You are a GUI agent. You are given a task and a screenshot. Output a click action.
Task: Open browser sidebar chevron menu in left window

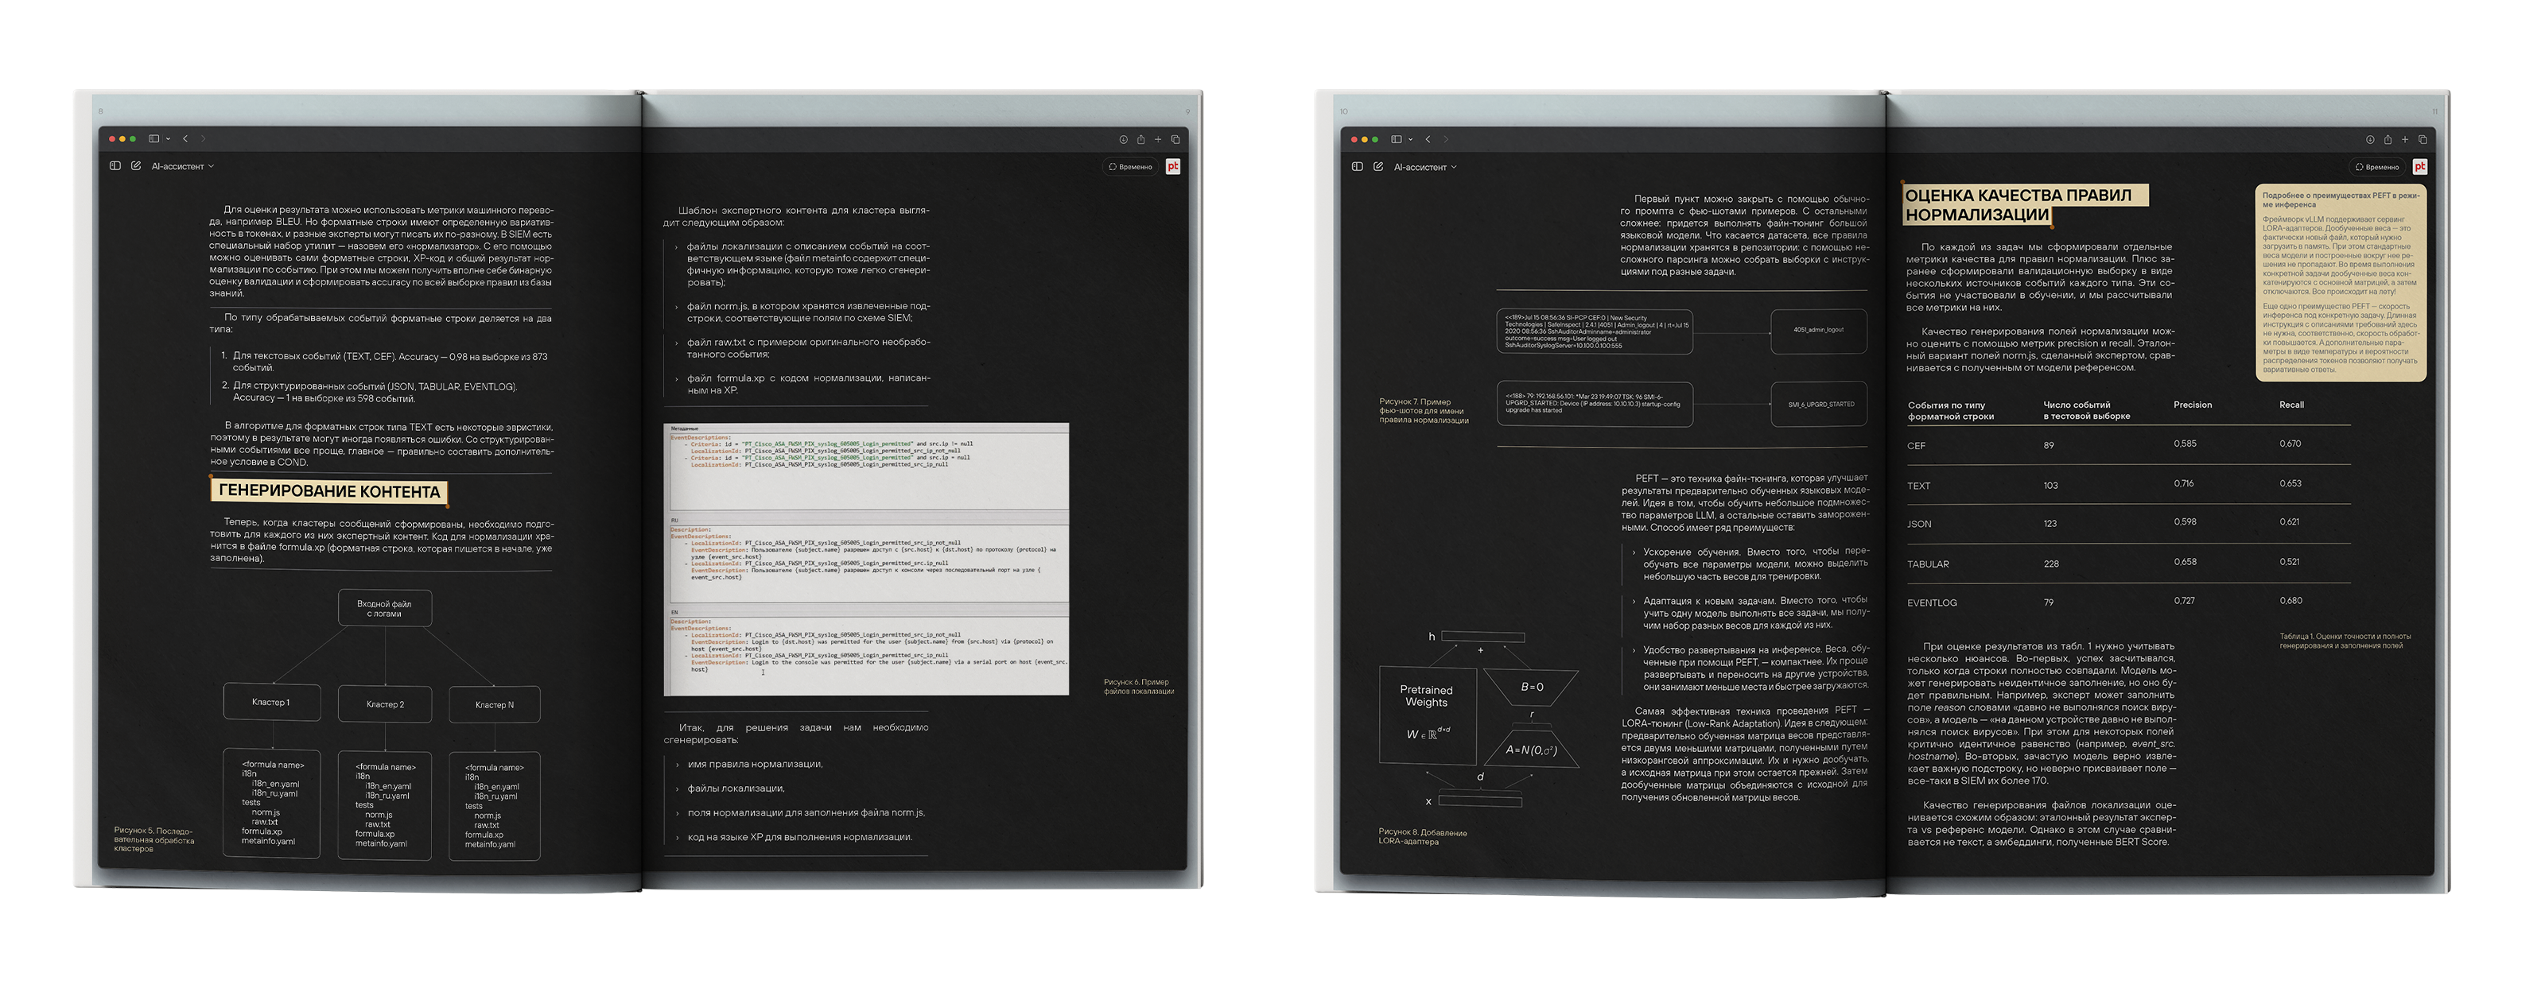(x=168, y=139)
